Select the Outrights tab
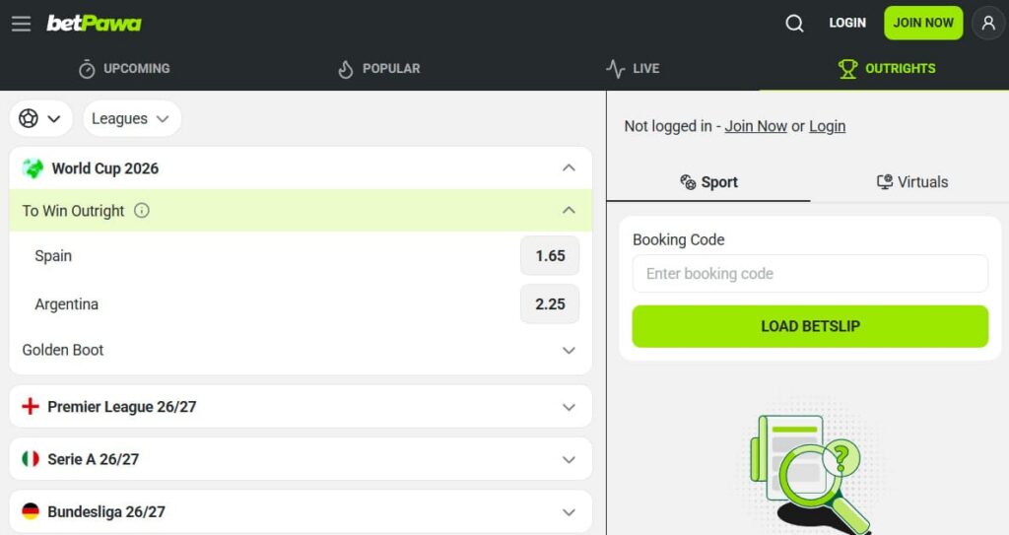 [x=886, y=68]
